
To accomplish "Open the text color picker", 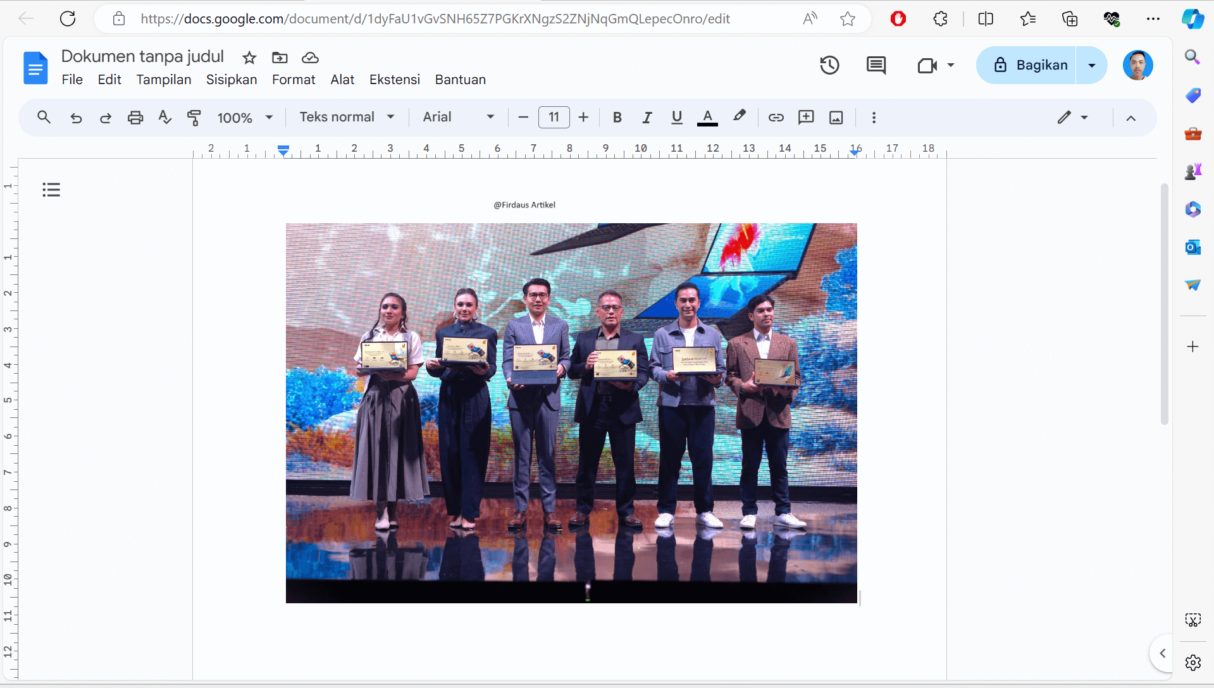I will (x=707, y=117).
